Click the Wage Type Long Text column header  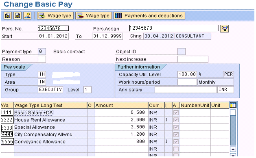tap(50, 105)
